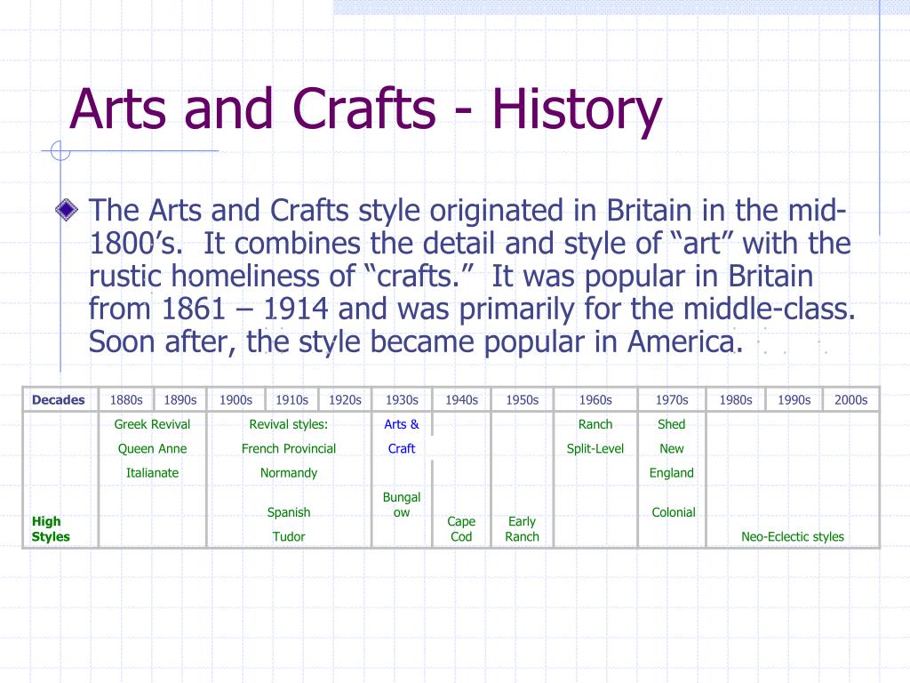Click the "Ranch" entry under 1960s

coord(595,424)
